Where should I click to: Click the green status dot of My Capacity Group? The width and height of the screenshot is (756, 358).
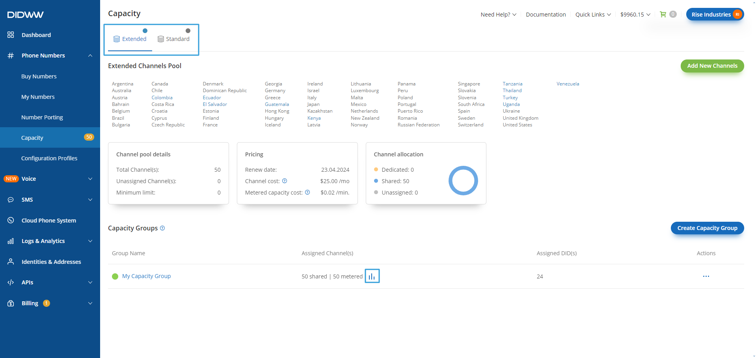(x=115, y=276)
